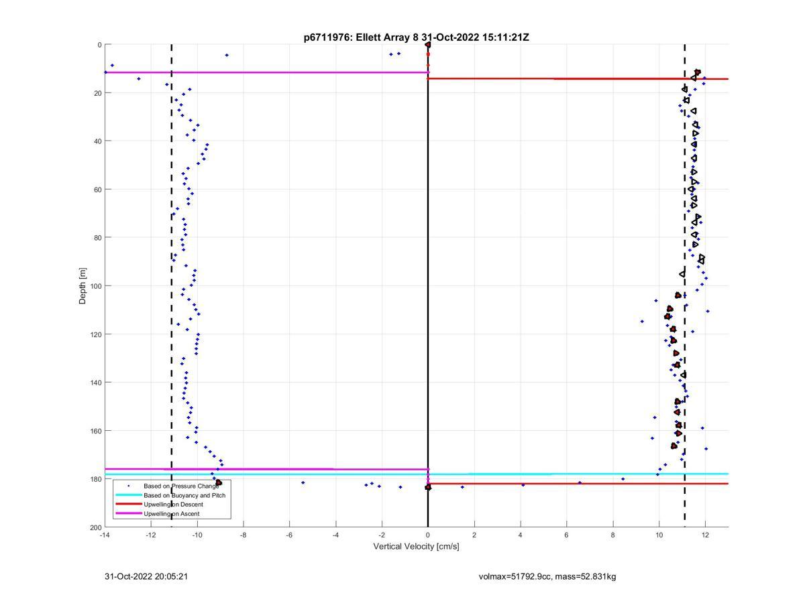805x593 pixels.
Task: Click the "Depth [m]" axis label
Action: 83,285
